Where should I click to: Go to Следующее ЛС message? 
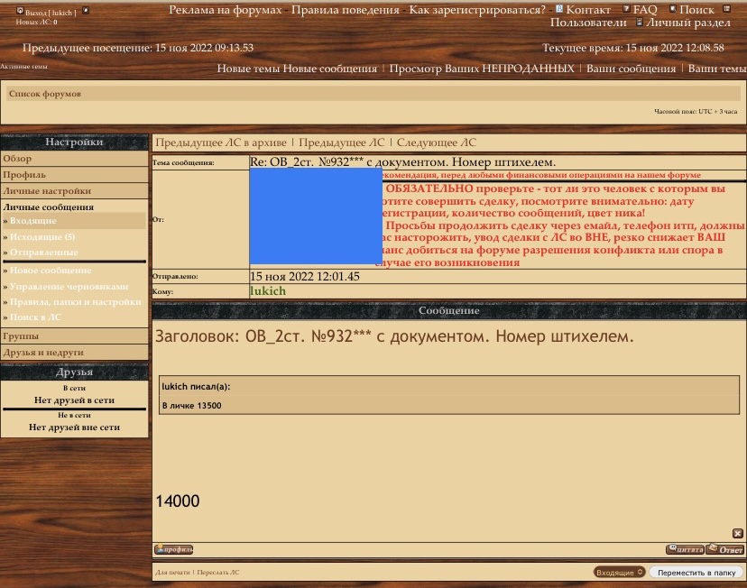437,142
